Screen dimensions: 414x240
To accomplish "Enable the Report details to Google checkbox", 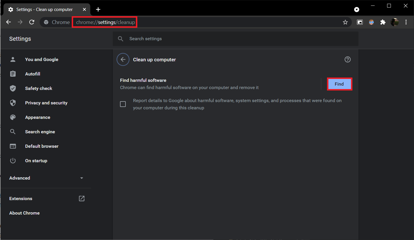I will tap(123, 104).
